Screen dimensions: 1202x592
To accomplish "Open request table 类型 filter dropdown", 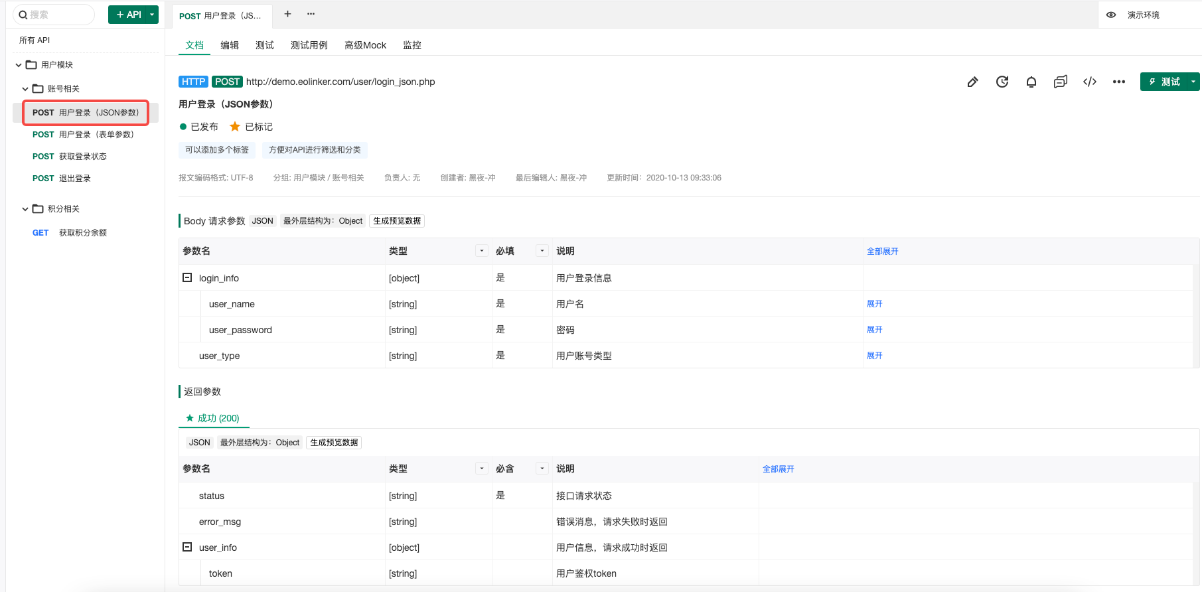I will pos(482,250).
